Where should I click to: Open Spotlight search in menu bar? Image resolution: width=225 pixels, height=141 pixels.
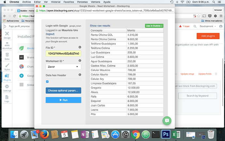click(x=214, y=2)
